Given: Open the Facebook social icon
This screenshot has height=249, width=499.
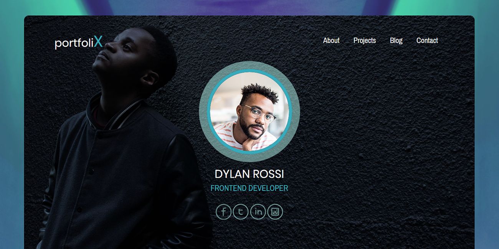Looking at the screenshot, I should tap(223, 212).
